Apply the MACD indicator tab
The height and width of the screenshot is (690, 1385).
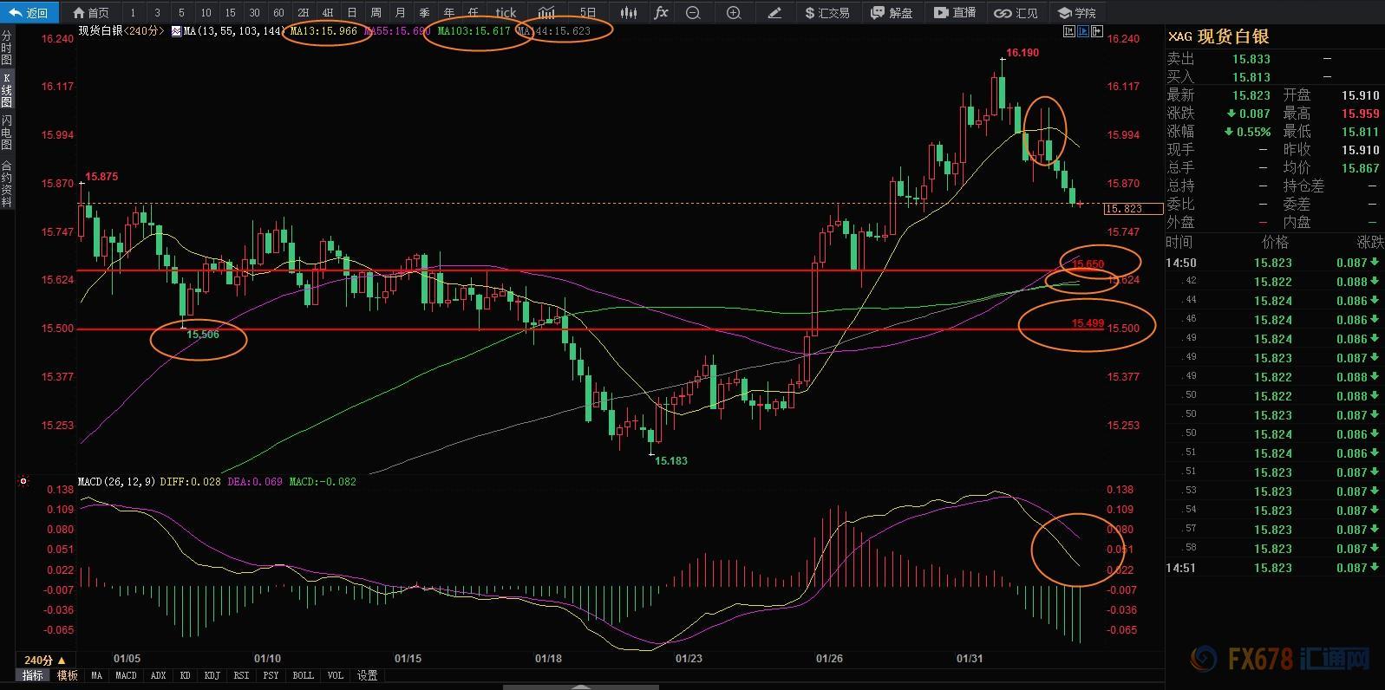[126, 675]
